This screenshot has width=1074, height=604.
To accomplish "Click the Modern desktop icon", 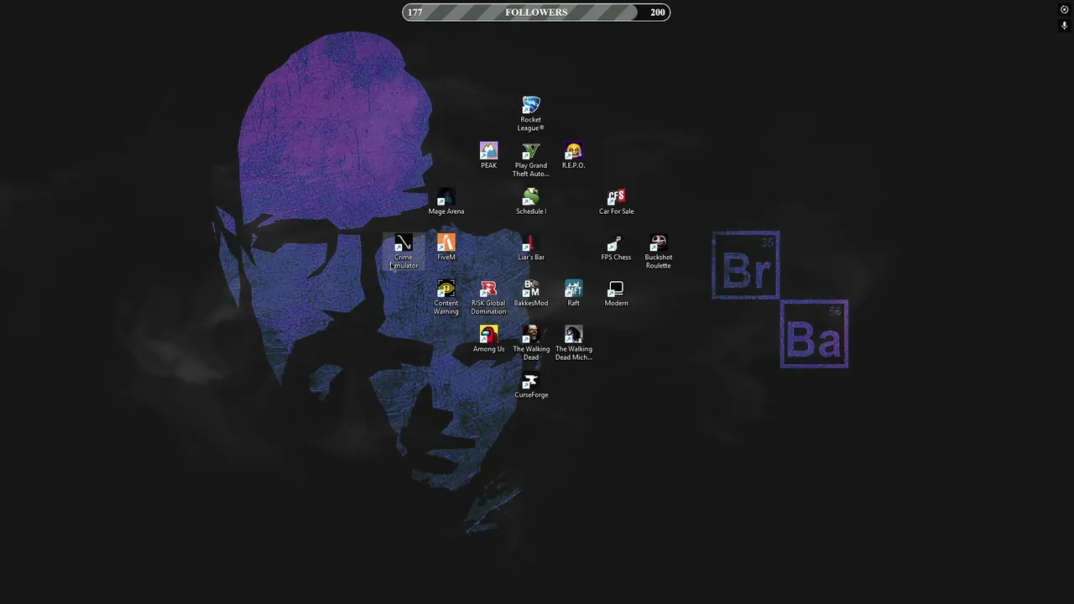I will (x=616, y=294).
